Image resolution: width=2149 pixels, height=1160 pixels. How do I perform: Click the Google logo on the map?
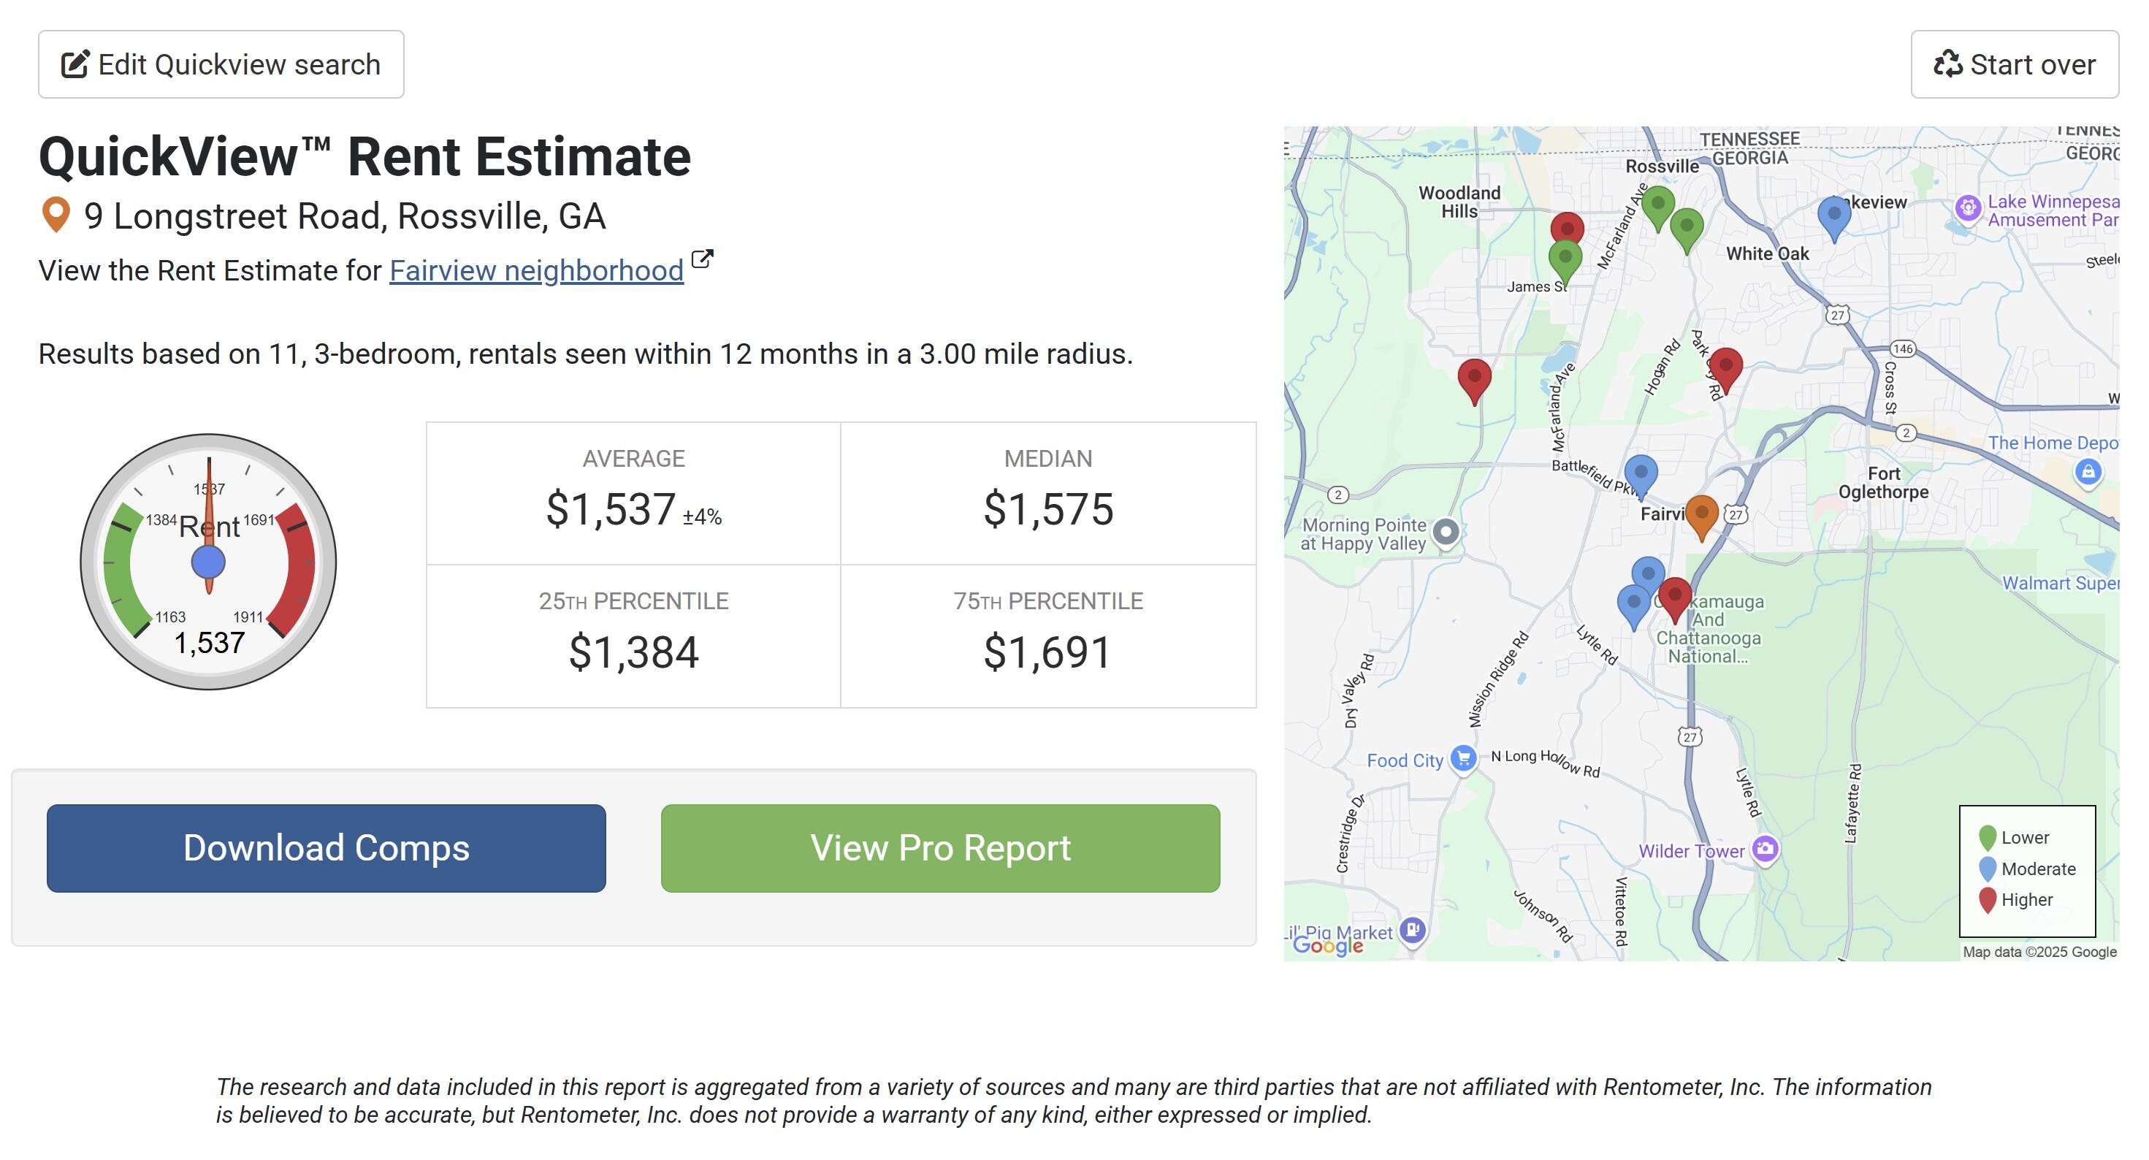(x=1327, y=945)
